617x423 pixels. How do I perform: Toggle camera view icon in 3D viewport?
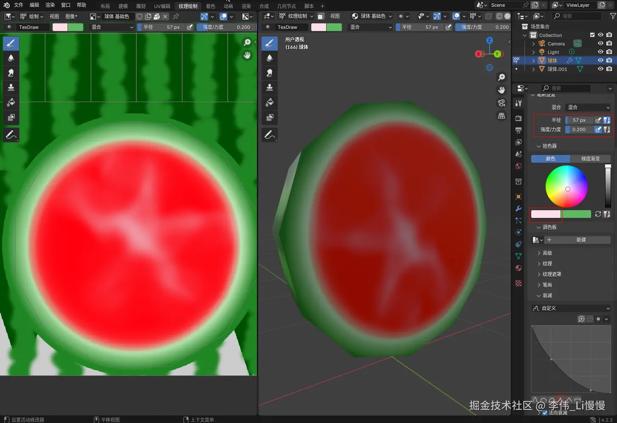[501, 103]
